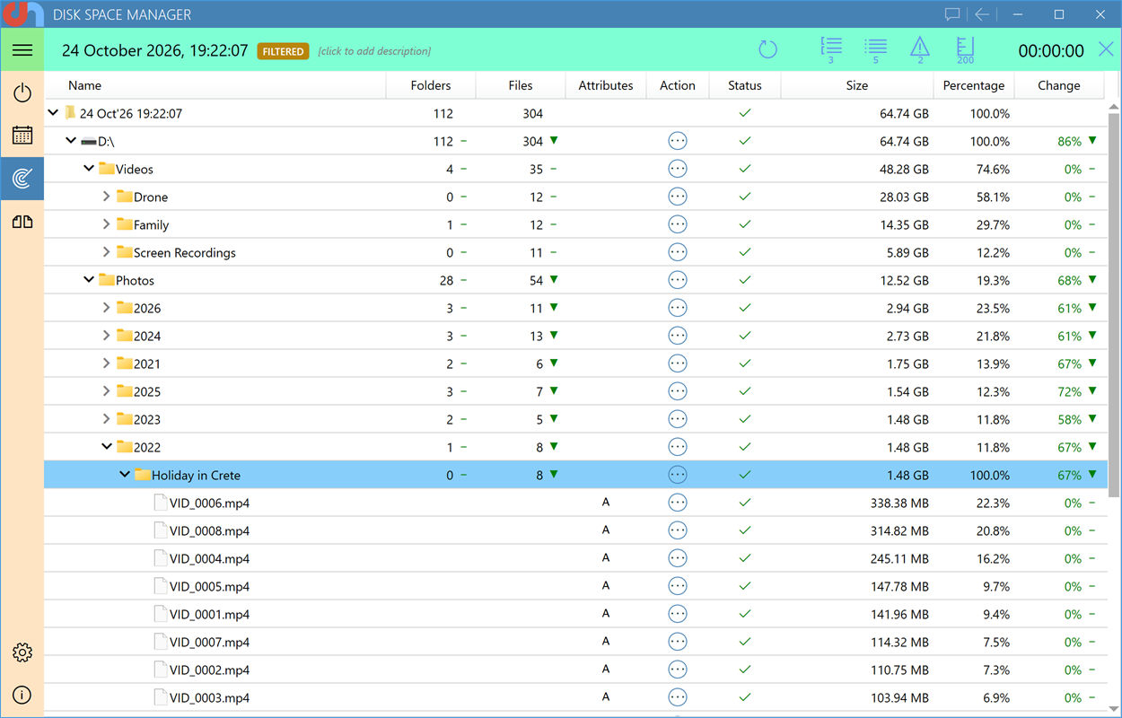The width and height of the screenshot is (1122, 718).
Task: Sort by Name column header
Action: [215, 85]
